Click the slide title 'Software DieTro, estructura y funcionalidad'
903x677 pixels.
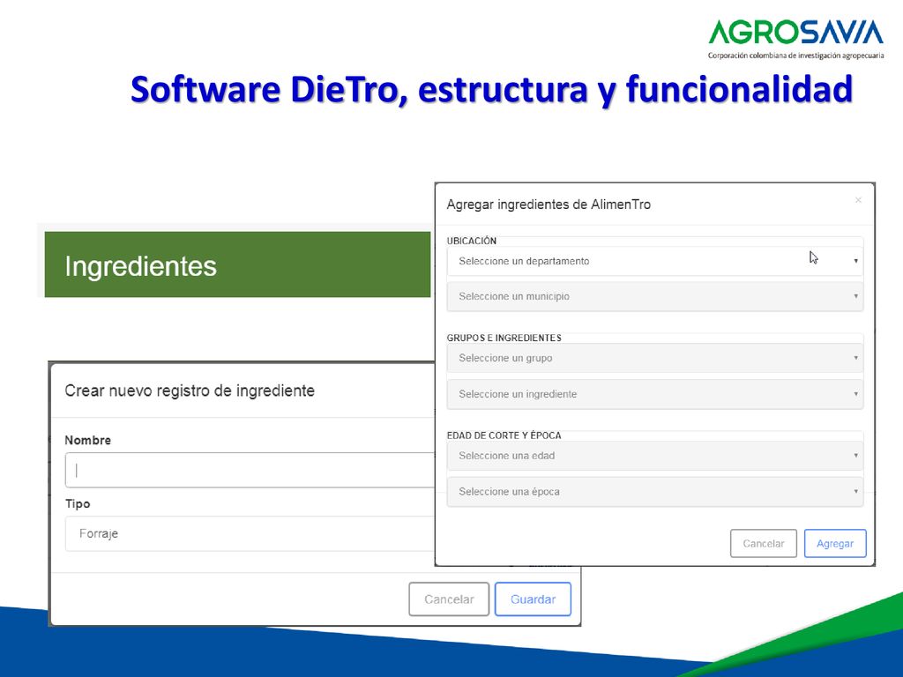[x=491, y=89]
